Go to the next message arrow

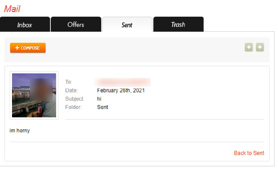[x=260, y=47]
